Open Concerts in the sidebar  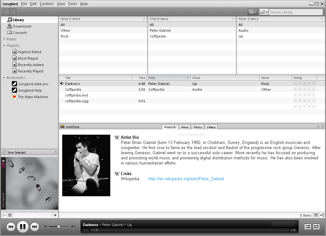coord(17,33)
